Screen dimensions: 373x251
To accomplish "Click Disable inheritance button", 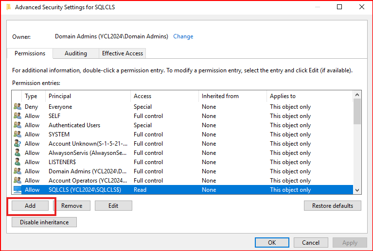I will pos(44,222).
